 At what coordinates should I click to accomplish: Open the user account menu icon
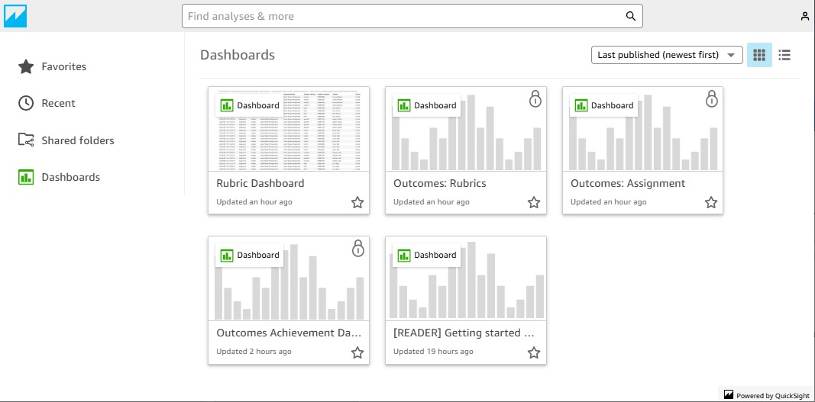click(x=804, y=16)
